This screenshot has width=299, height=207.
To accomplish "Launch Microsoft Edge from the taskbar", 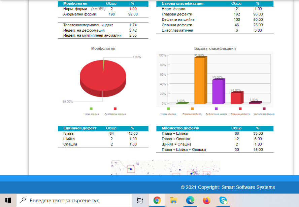I will coord(190,200).
